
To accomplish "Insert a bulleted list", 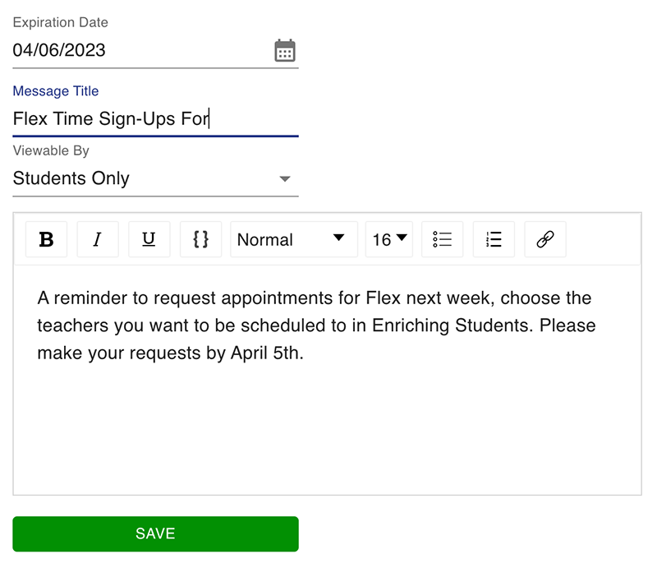I will tap(443, 239).
